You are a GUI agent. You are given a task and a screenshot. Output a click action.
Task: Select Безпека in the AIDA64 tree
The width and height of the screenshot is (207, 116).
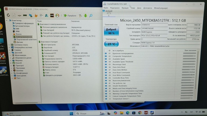pyautogui.click(x=19, y=71)
